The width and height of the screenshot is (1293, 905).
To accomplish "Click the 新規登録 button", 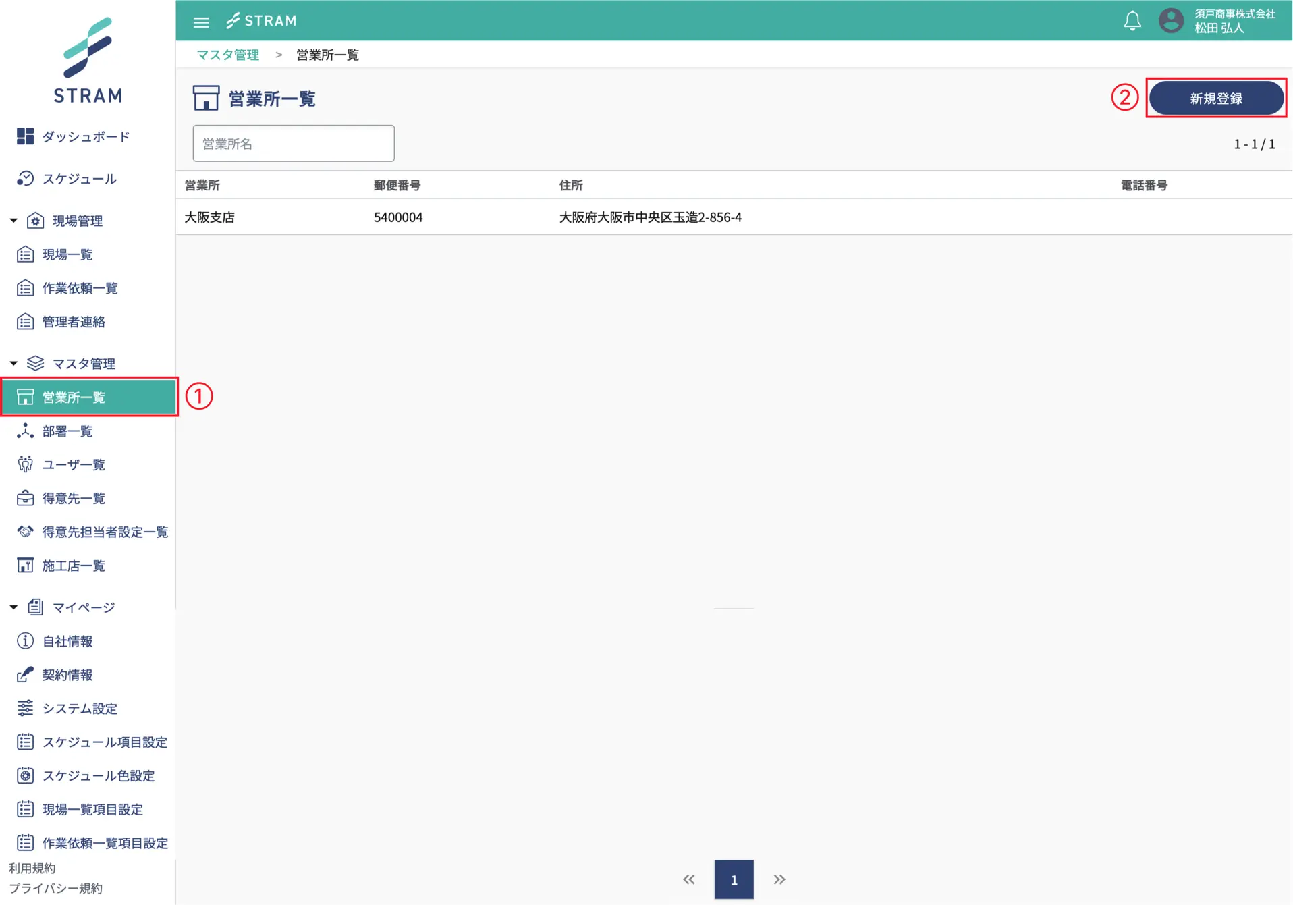I will tap(1215, 99).
